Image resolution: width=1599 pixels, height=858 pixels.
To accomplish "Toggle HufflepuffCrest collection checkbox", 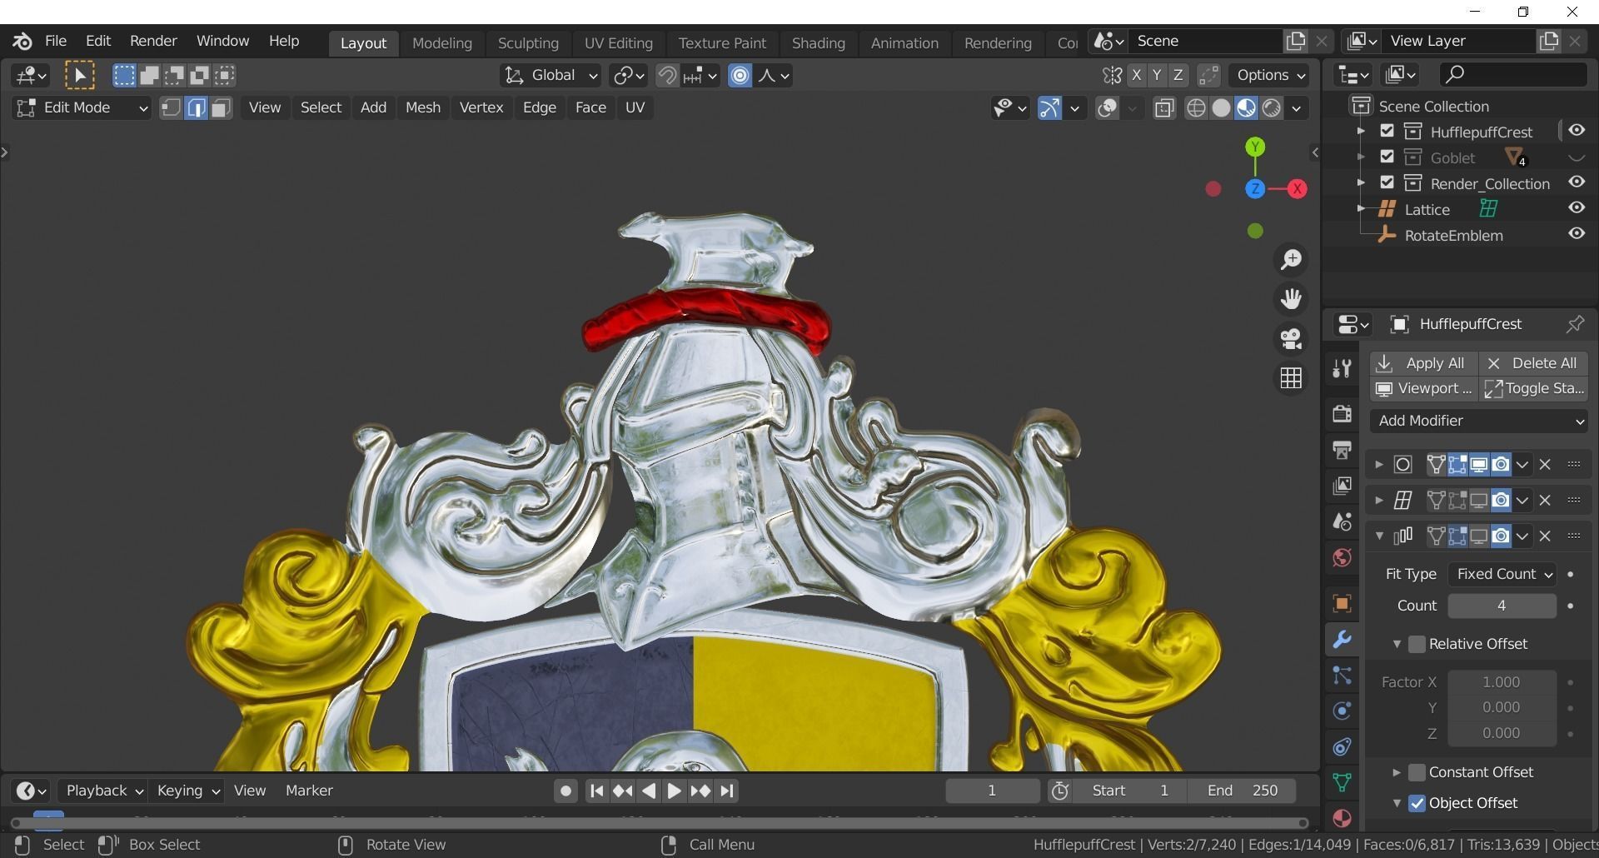I will pos(1387,131).
